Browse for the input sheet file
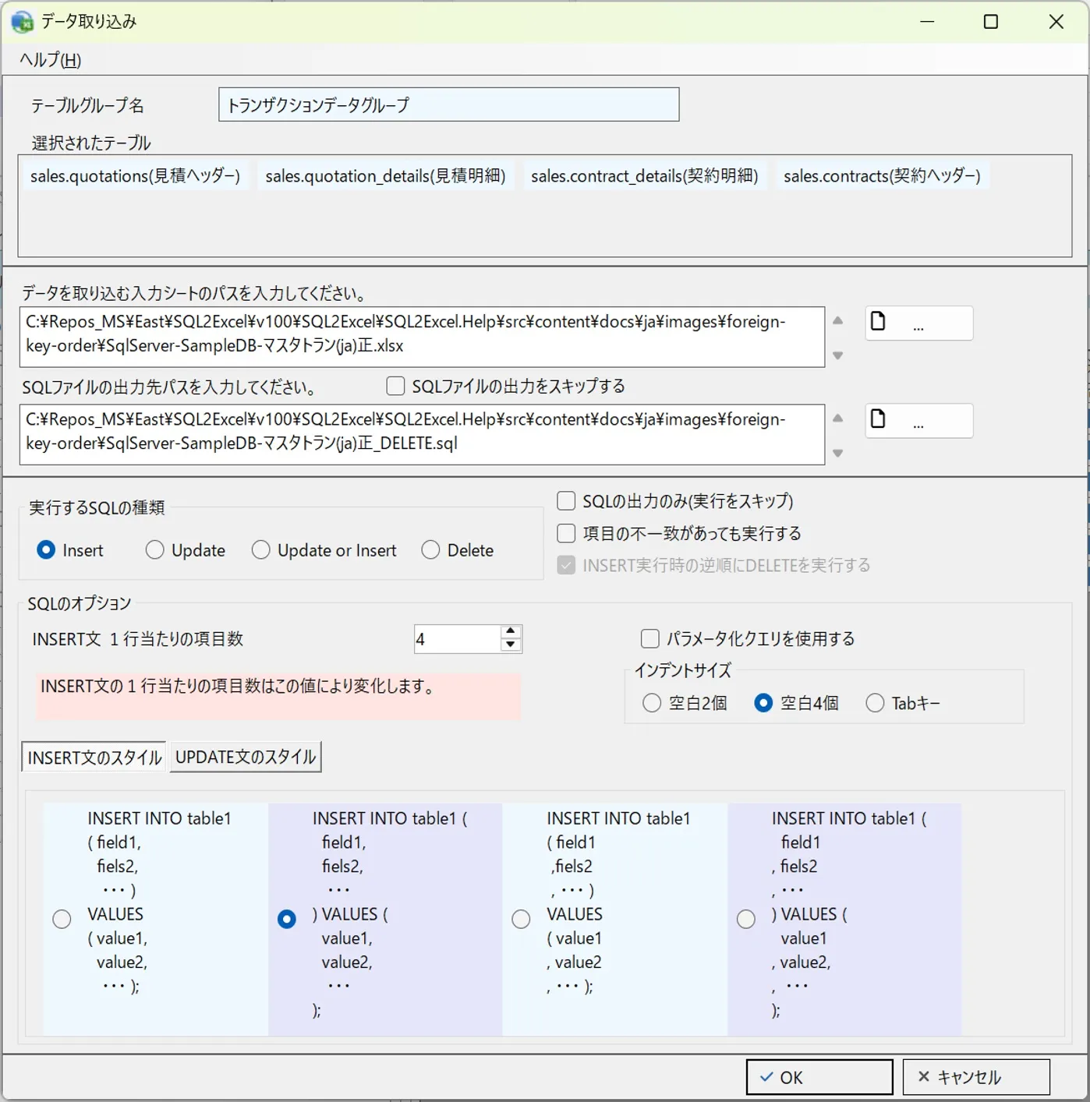The height and width of the screenshot is (1102, 1090). 918,323
